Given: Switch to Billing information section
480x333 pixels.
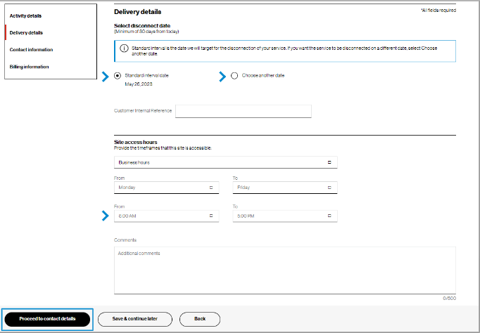Looking at the screenshot, I should click(30, 67).
